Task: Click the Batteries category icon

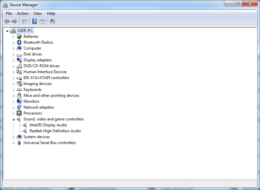Action: tap(19, 36)
